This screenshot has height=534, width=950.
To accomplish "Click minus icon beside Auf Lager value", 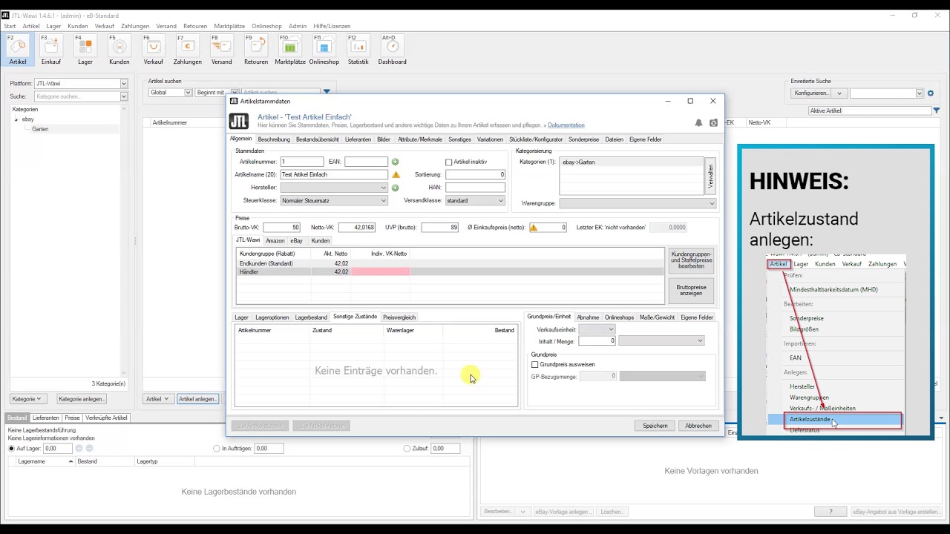I will [89, 448].
